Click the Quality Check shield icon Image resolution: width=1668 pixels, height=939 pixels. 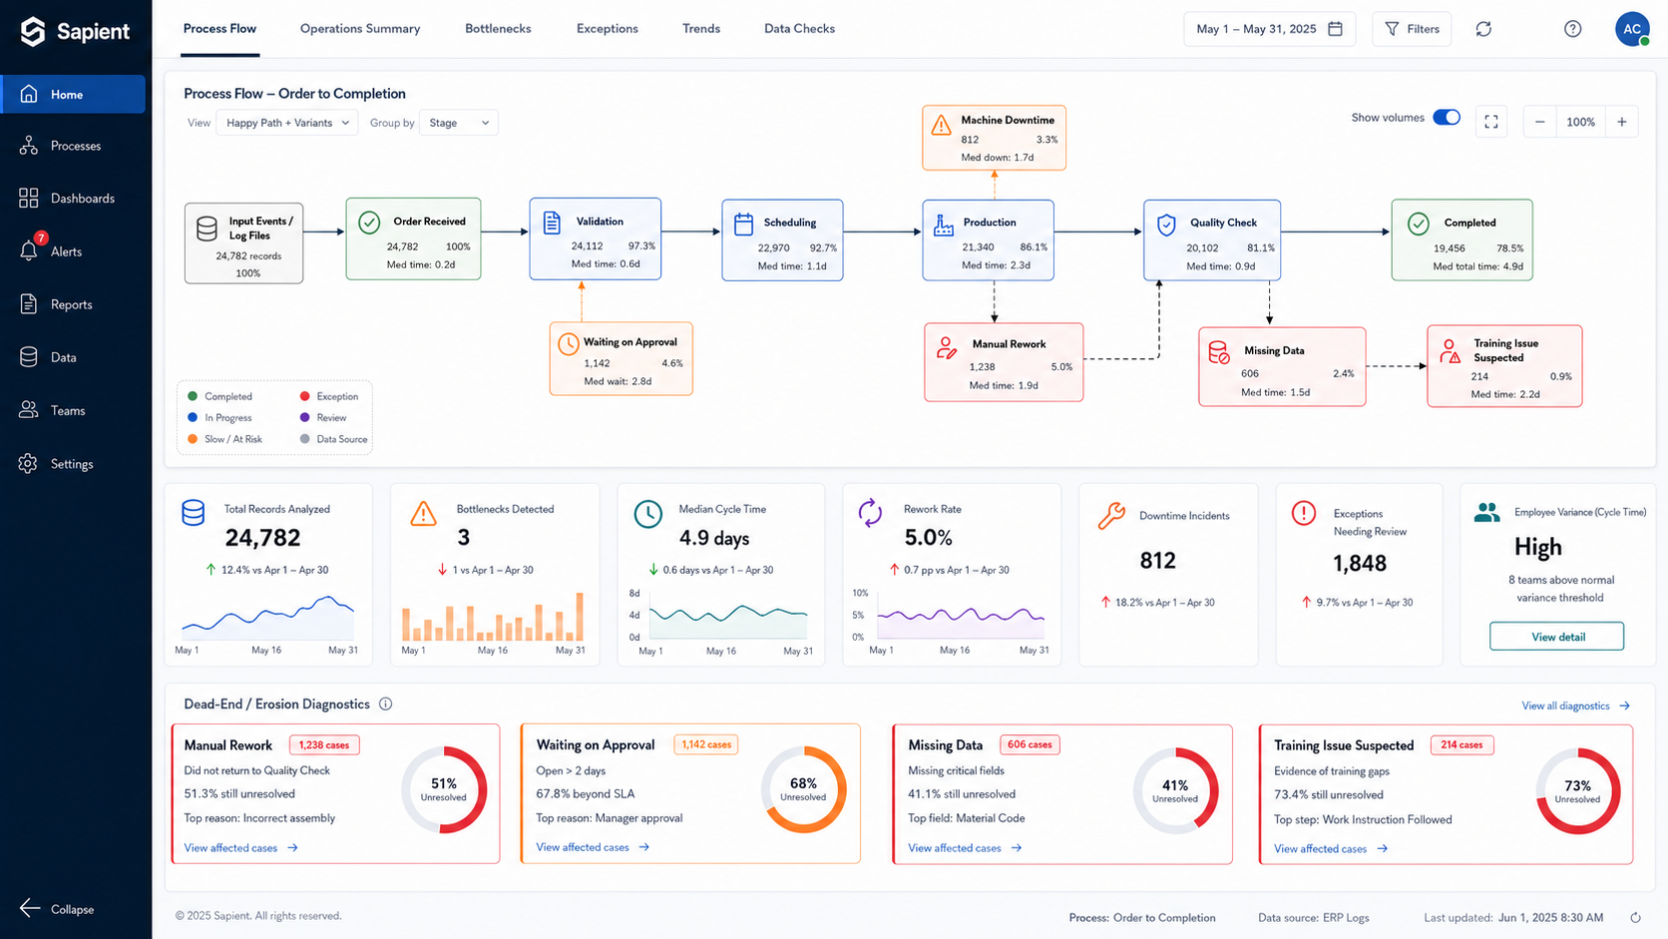pyautogui.click(x=1166, y=226)
